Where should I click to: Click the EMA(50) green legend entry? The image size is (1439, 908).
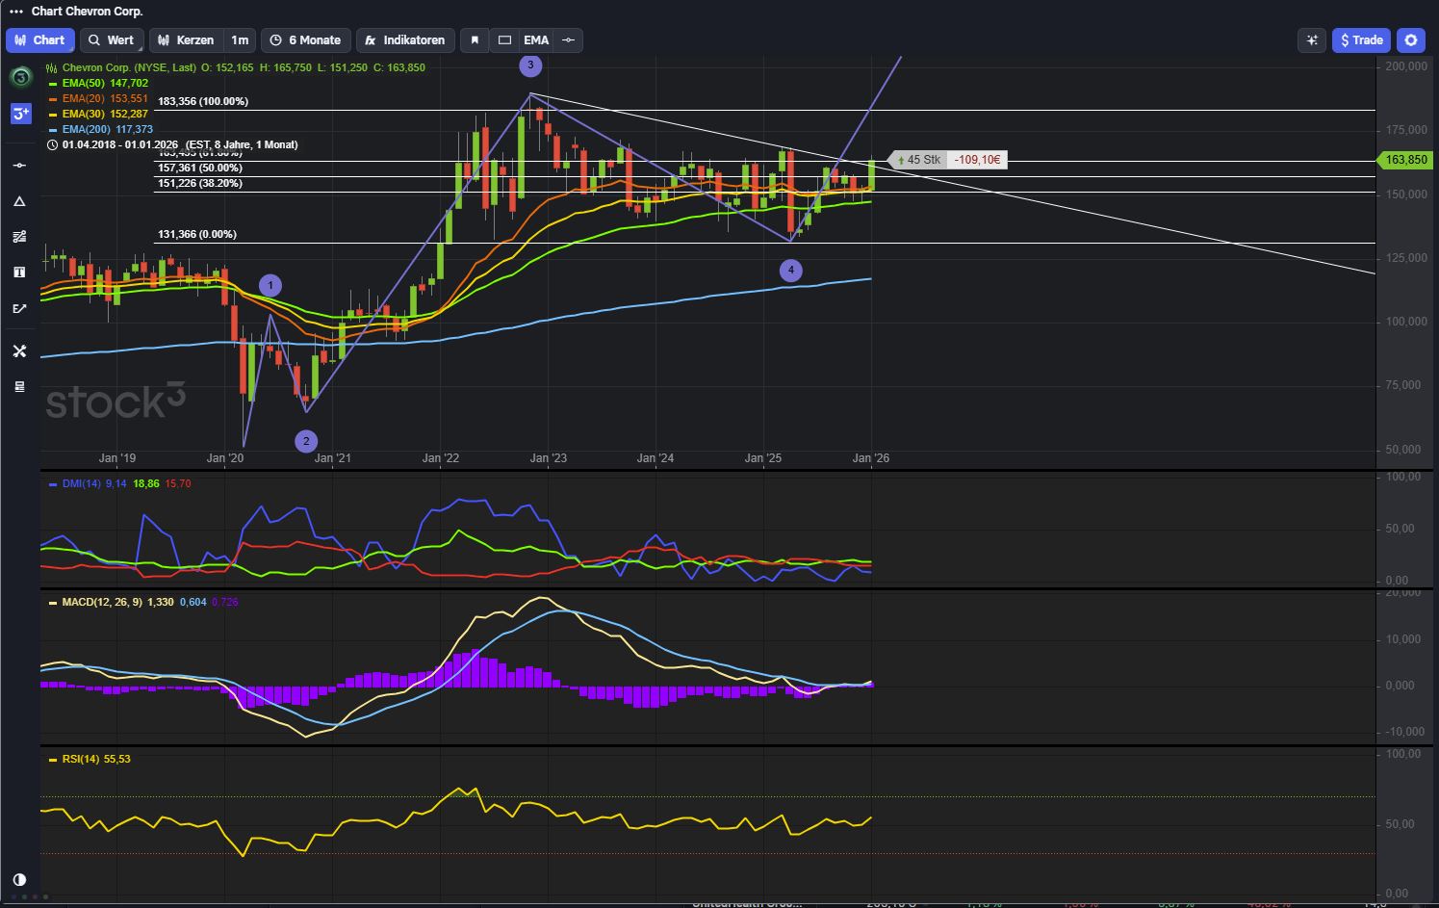click(104, 83)
